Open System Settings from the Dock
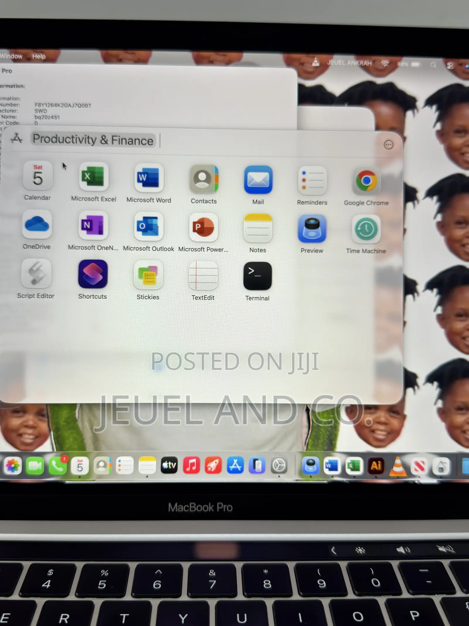The image size is (469, 626). click(x=279, y=466)
